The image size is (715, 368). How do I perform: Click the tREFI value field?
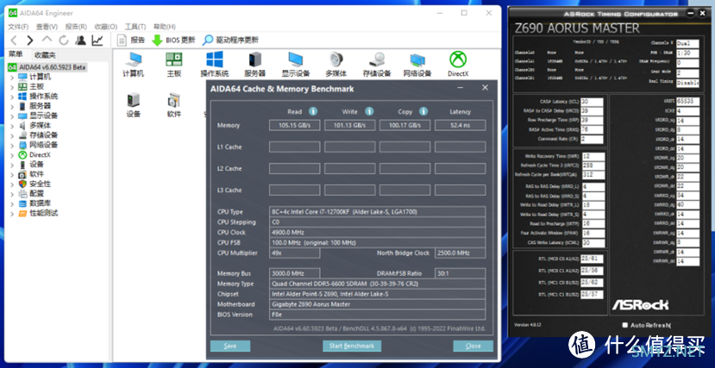[x=687, y=101]
